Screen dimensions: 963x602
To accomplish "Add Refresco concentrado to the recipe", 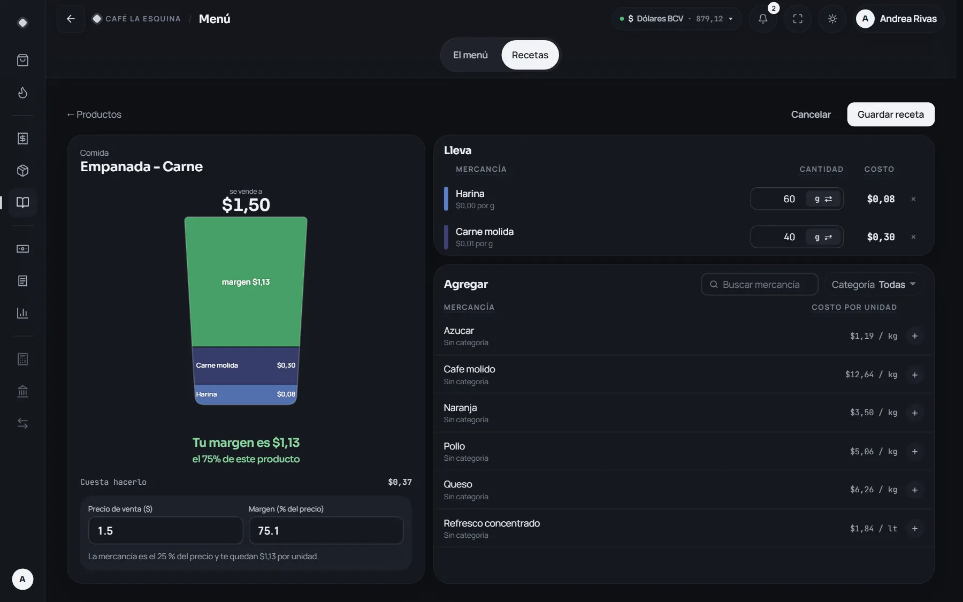I will (914, 529).
